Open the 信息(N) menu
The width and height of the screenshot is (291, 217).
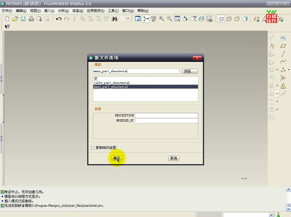78,11
